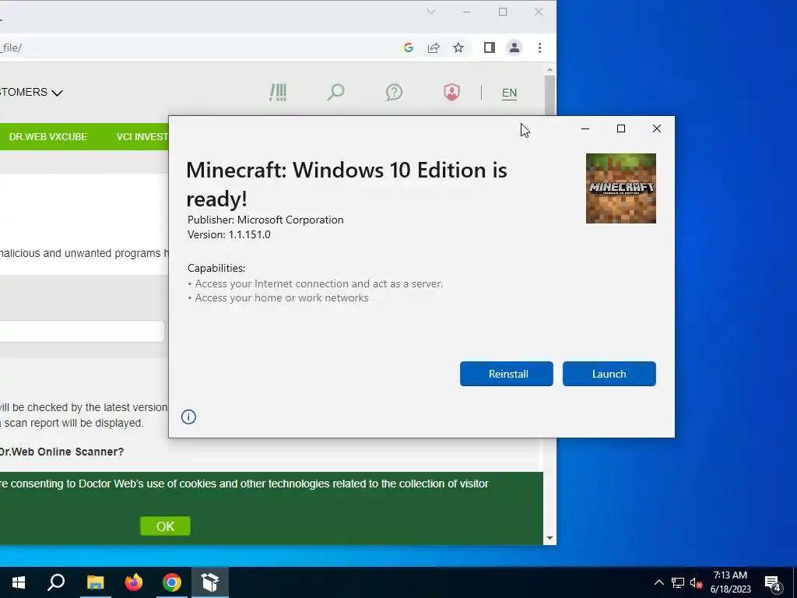Open Dr.Web user profile shield icon

click(x=451, y=93)
